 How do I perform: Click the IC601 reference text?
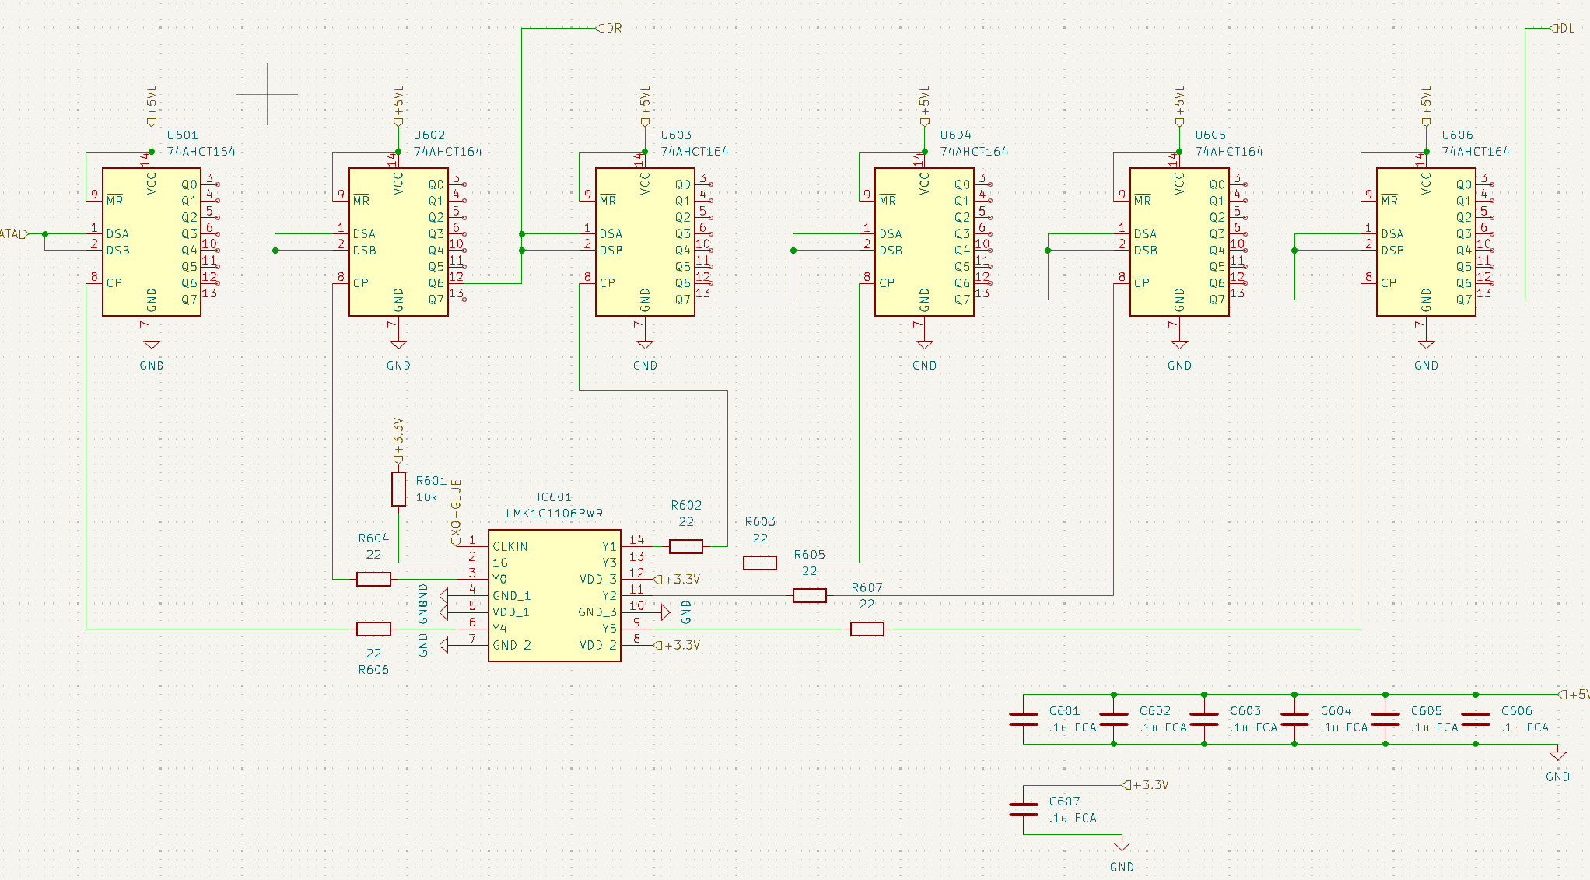click(555, 497)
